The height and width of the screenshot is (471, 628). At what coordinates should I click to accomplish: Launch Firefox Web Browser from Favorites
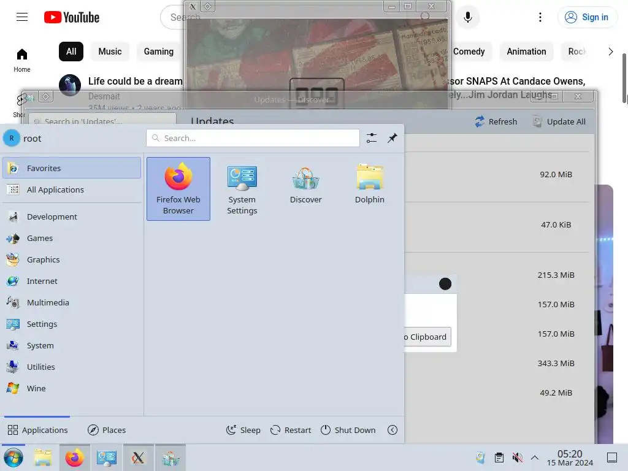point(178,189)
